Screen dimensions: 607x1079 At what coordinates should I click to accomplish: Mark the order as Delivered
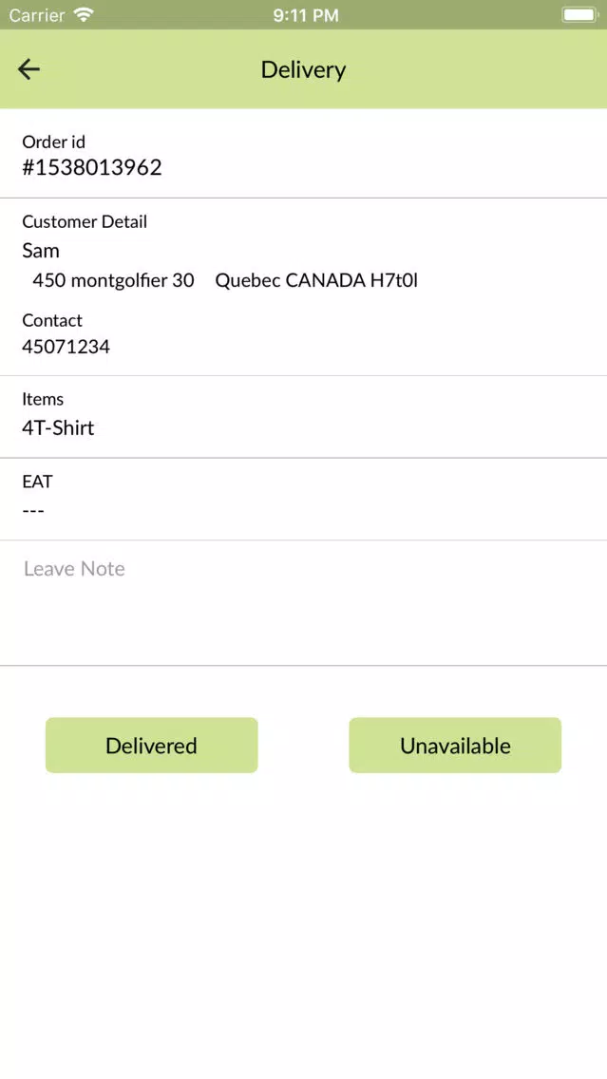pyautogui.click(x=151, y=746)
